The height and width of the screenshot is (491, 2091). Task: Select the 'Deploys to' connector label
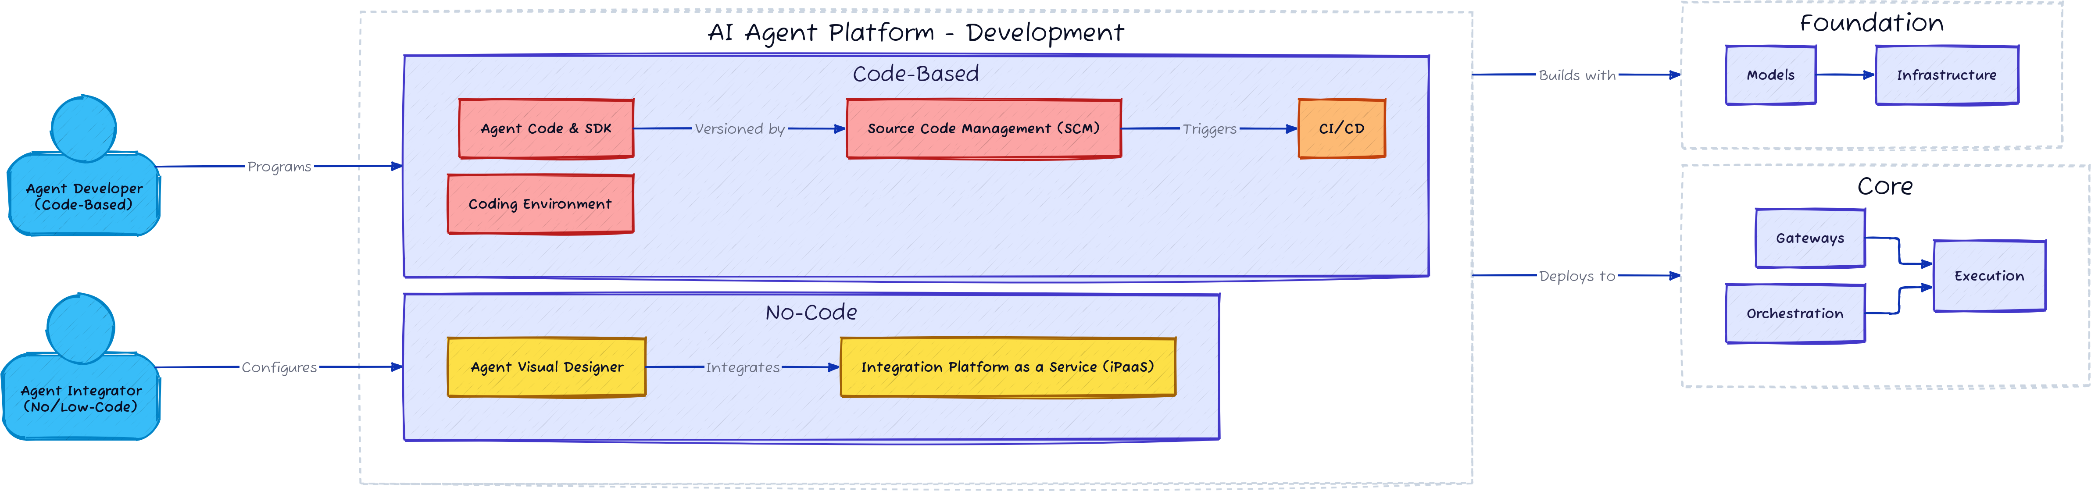tap(1577, 276)
